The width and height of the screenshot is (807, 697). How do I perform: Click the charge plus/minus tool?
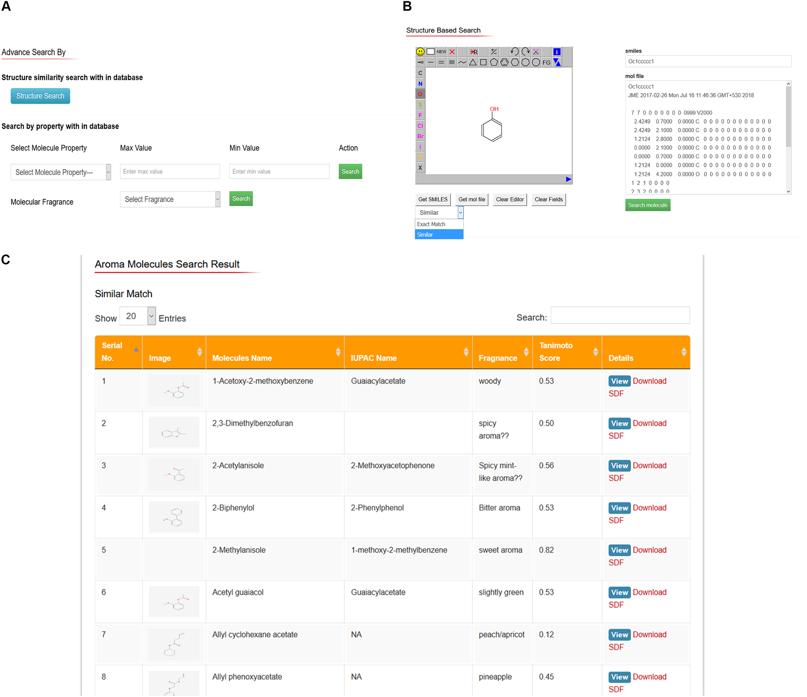494,51
